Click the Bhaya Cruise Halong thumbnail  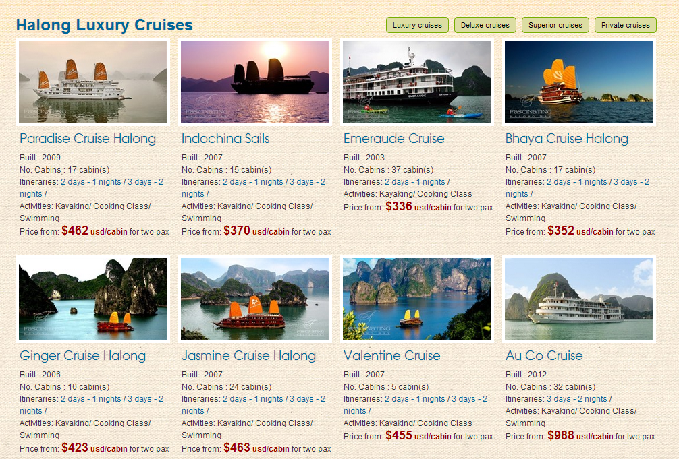click(x=579, y=82)
